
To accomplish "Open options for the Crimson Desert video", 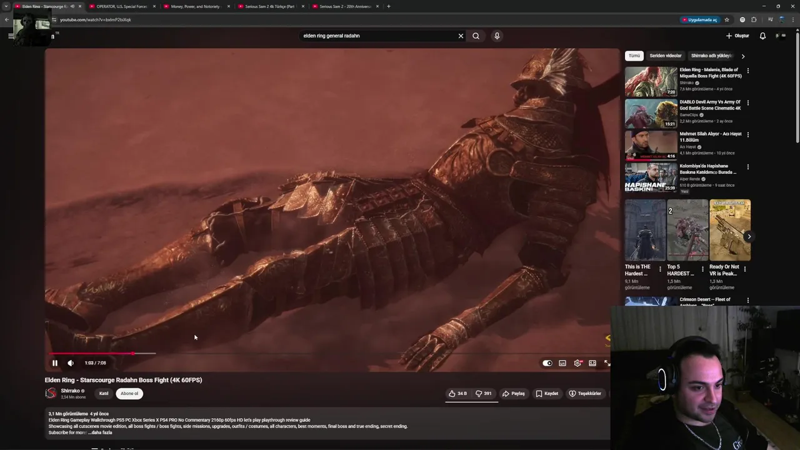I will point(747,300).
